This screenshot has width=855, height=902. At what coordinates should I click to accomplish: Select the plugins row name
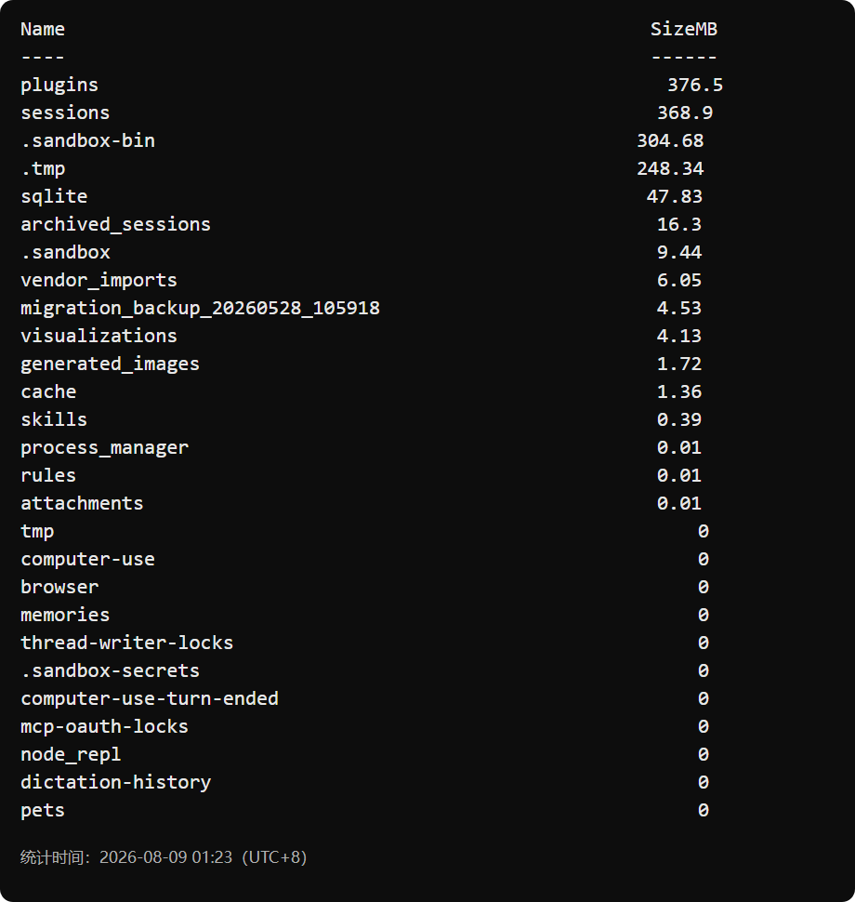tap(59, 86)
